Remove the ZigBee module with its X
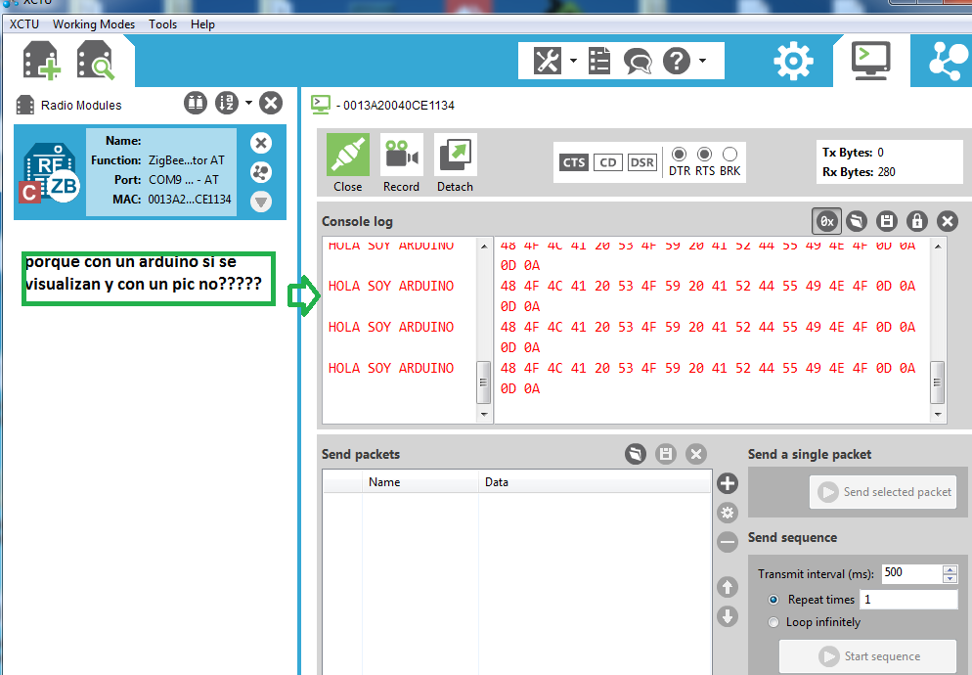972x675 pixels. [261, 143]
